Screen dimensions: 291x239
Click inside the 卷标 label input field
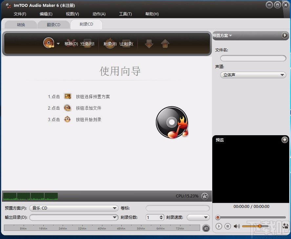(177, 208)
